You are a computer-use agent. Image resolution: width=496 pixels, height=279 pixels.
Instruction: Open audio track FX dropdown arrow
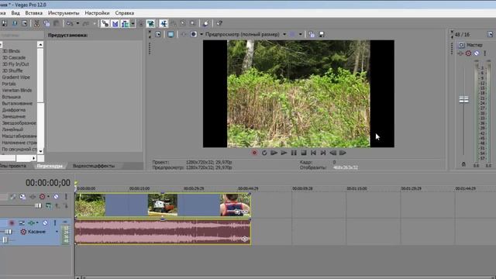(x=37, y=223)
